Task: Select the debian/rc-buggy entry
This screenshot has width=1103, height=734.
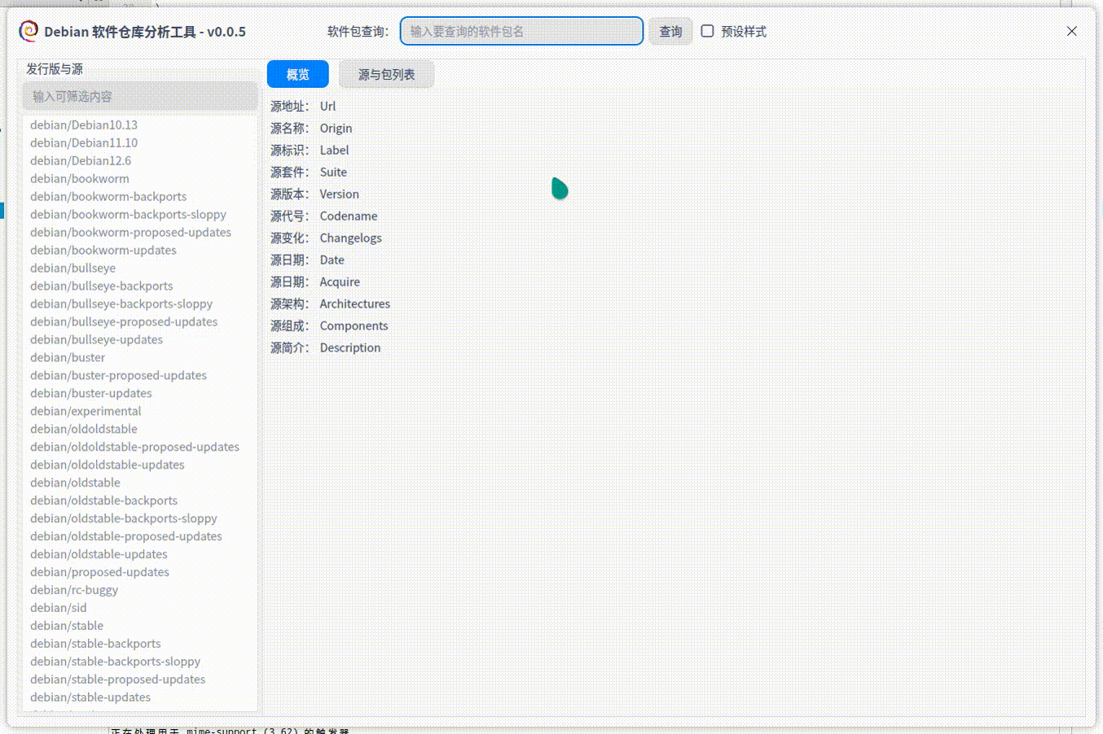Action: click(140, 590)
